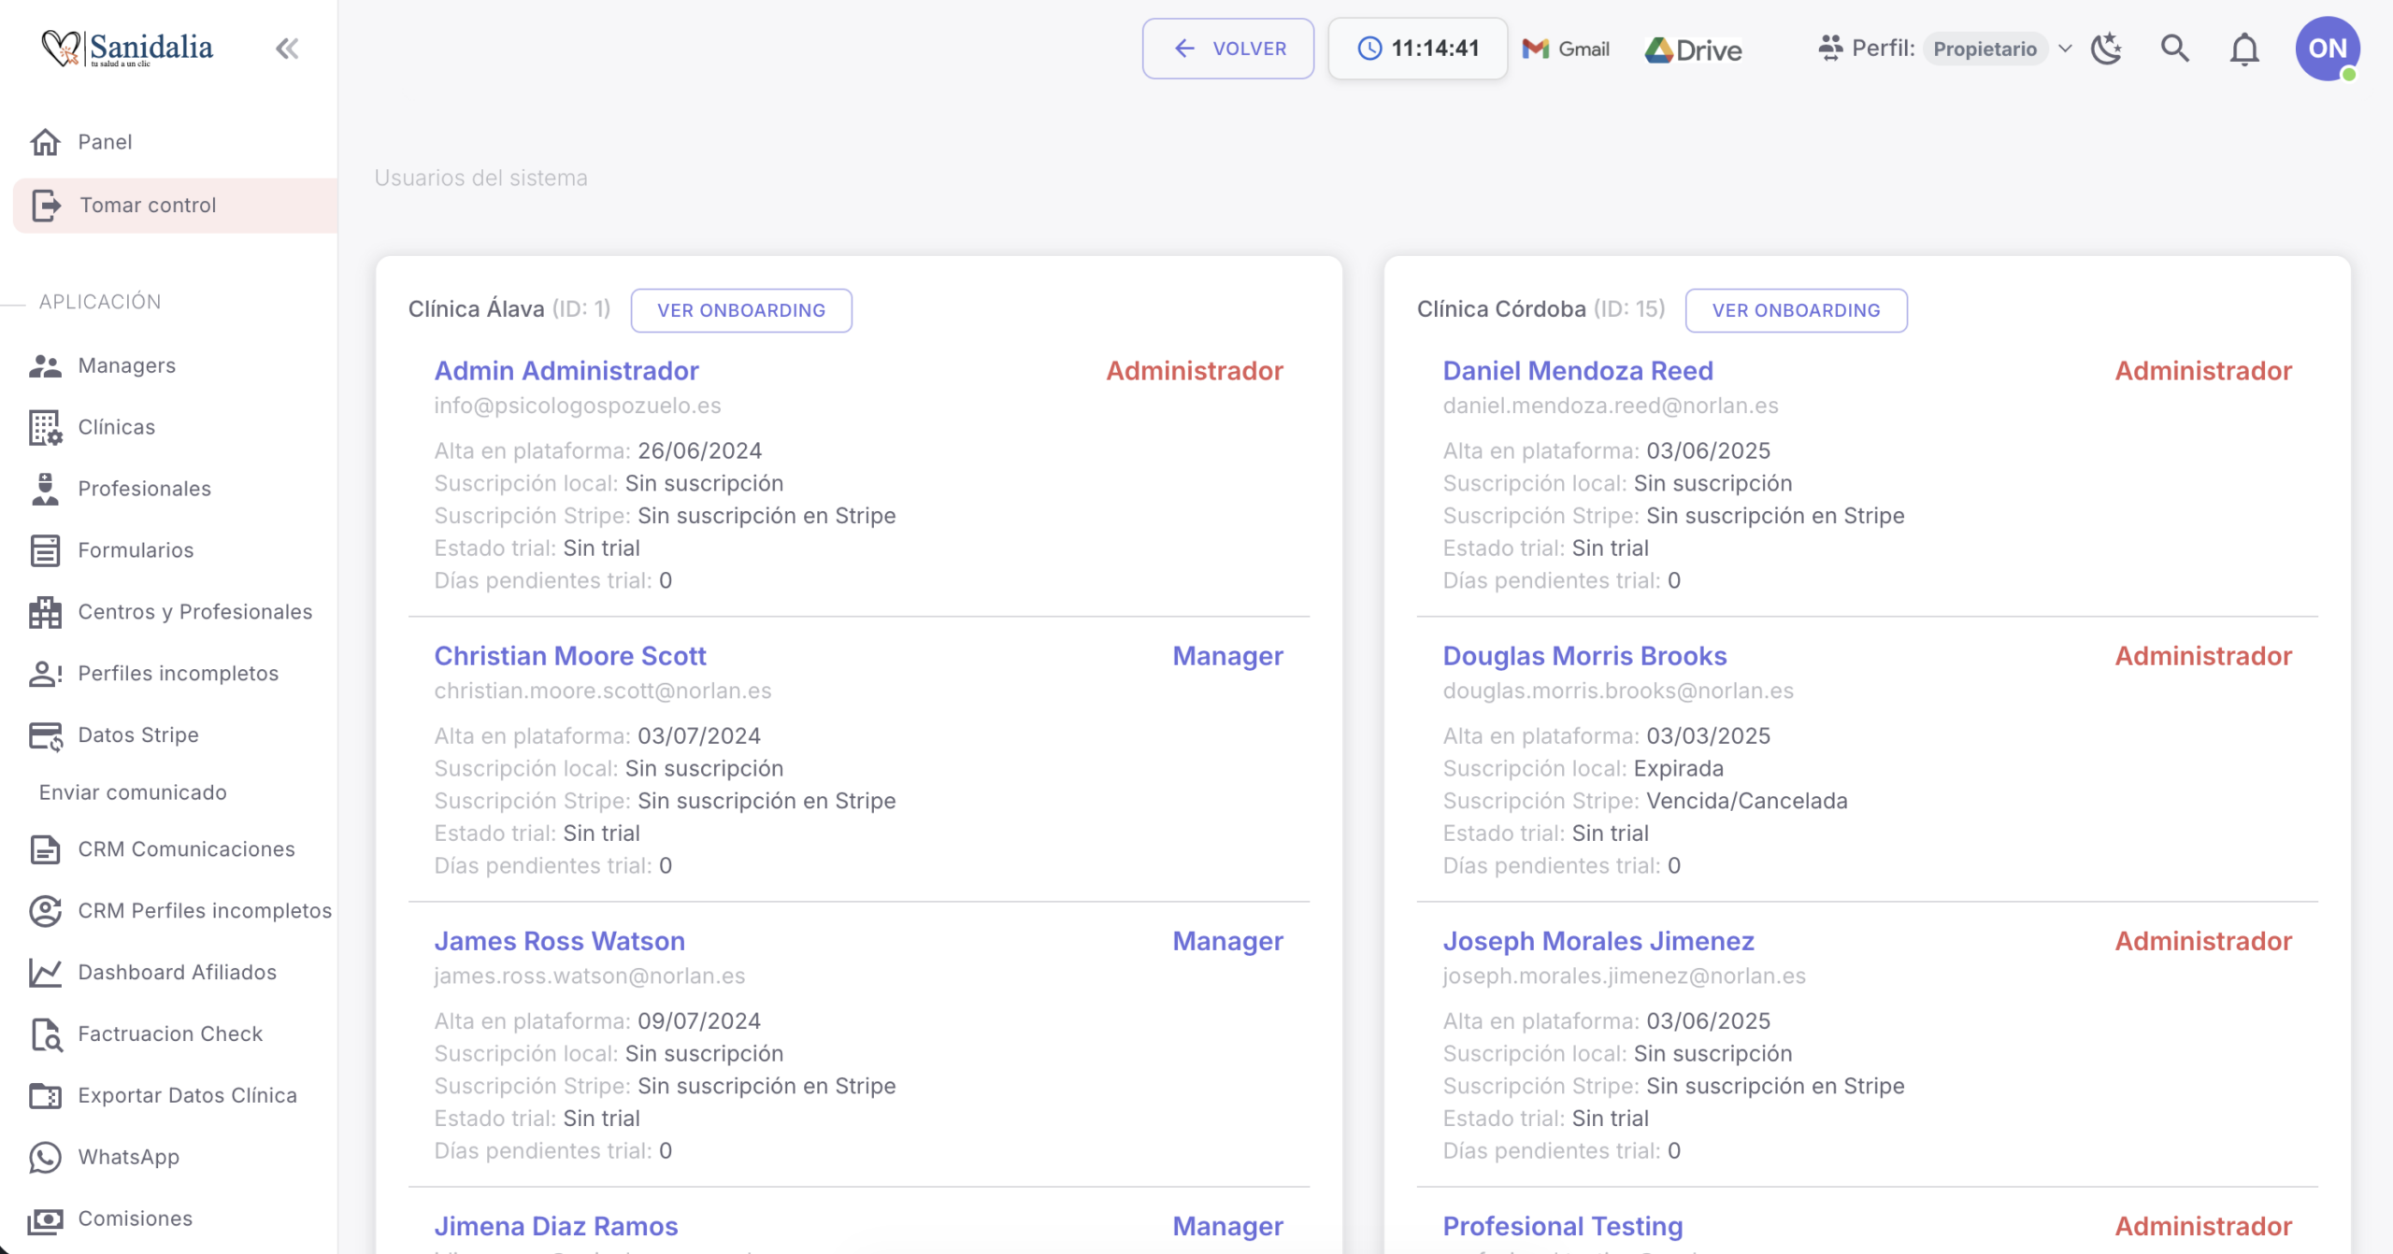
Task: Click the Perfiles incompletos icon
Action: (45, 674)
